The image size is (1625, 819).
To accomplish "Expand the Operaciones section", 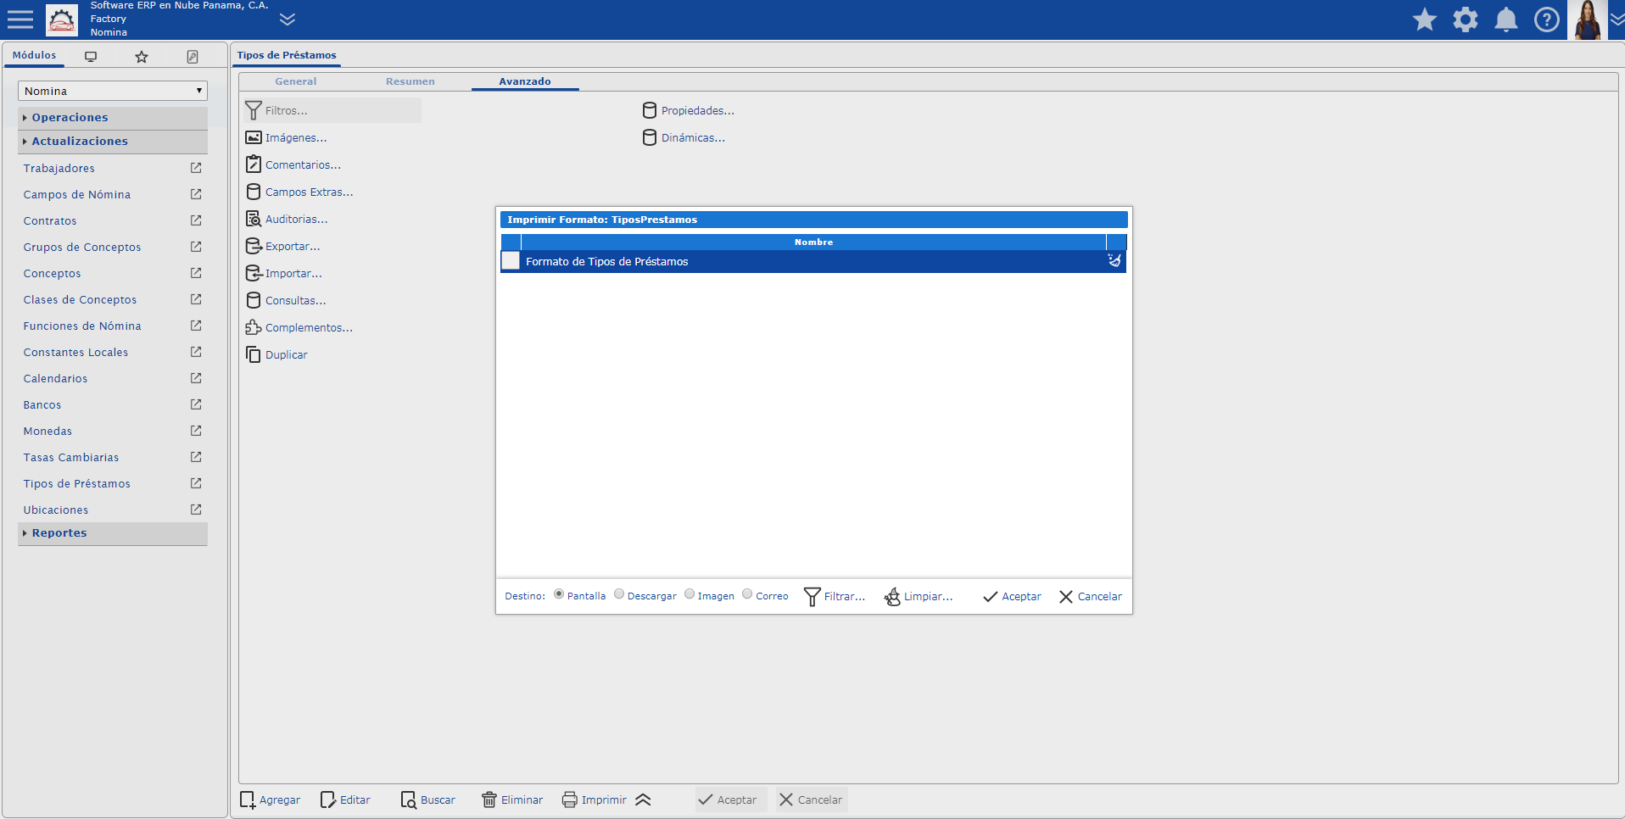I will 113,118.
